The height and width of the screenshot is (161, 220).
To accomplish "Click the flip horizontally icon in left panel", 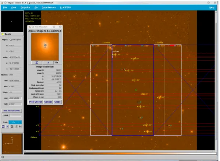I will 17,127.
